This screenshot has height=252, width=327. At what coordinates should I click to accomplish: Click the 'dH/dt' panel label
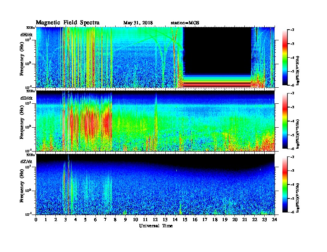[x=26, y=35]
